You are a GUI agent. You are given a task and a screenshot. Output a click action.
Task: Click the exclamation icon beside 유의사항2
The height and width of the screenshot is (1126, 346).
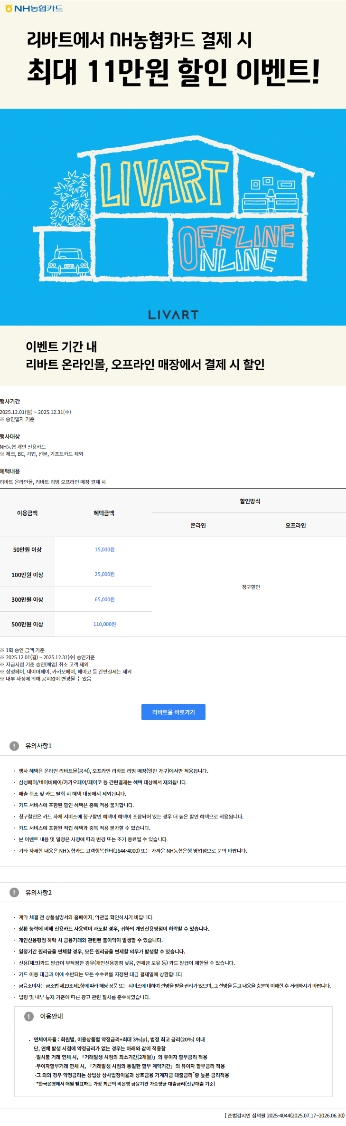point(14,893)
